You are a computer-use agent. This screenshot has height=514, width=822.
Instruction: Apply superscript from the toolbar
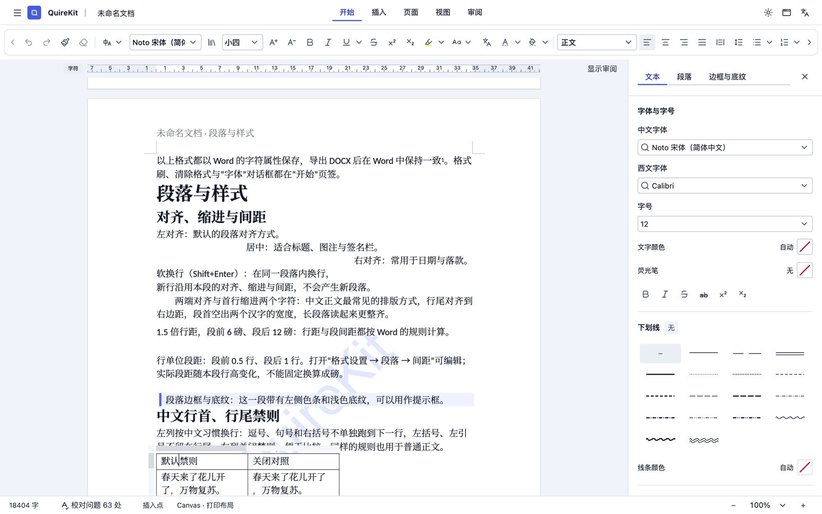coord(392,42)
